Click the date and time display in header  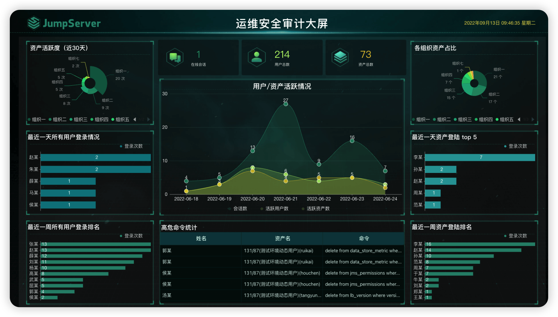(x=500, y=23)
